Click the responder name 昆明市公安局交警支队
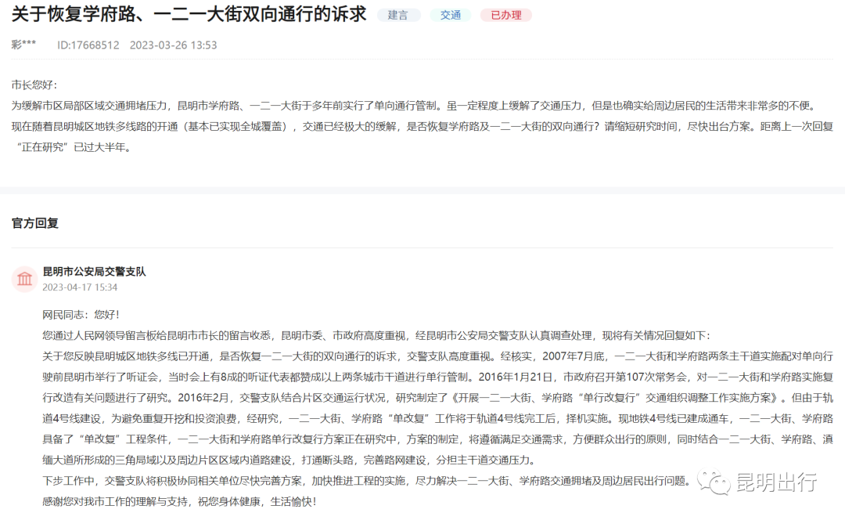 pos(95,272)
